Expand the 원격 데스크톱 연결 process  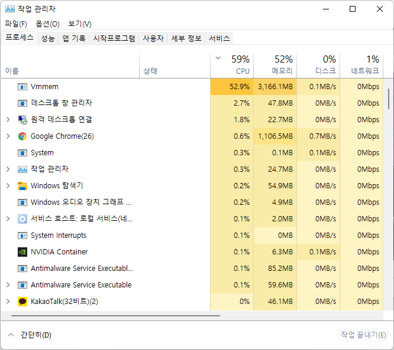(8, 120)
